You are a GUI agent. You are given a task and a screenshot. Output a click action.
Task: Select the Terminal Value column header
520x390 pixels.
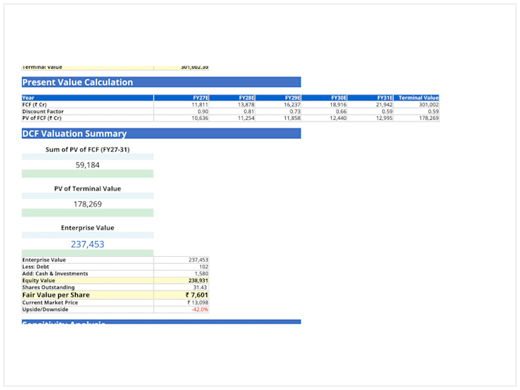[x=417, y=98]
